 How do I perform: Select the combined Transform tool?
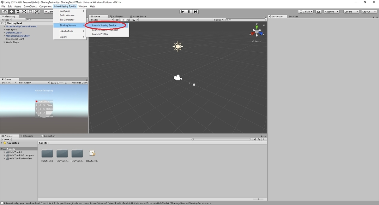point(37,12)
